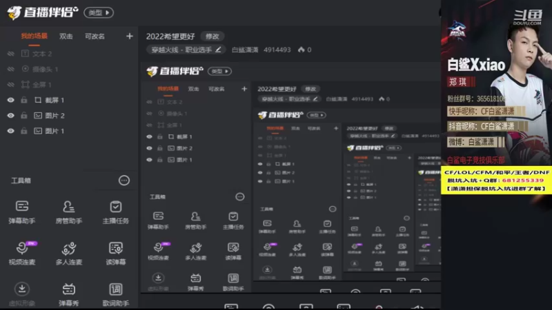The width and height of the screenshot is (552, 310).
Task: Launch 视频连麦 from the outer toolbox
Action: point(22,253)
